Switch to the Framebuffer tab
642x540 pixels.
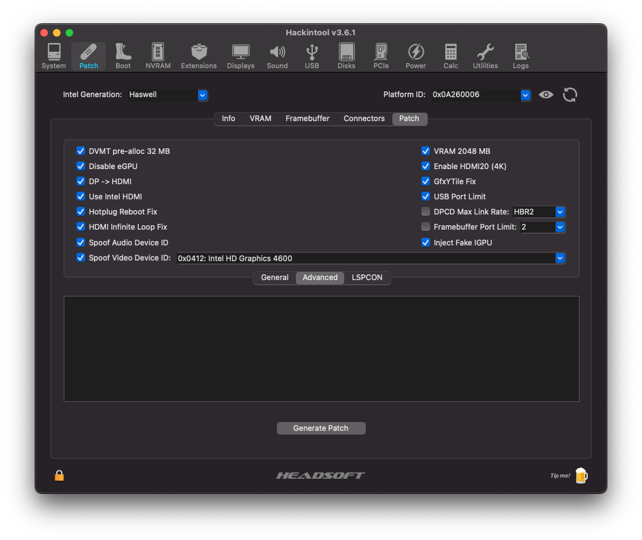pyautogui.click(x=307, y=119)
